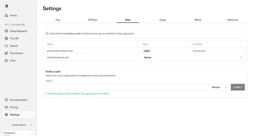Open the Chat playground
253x136 pixels.
[13, 60]
